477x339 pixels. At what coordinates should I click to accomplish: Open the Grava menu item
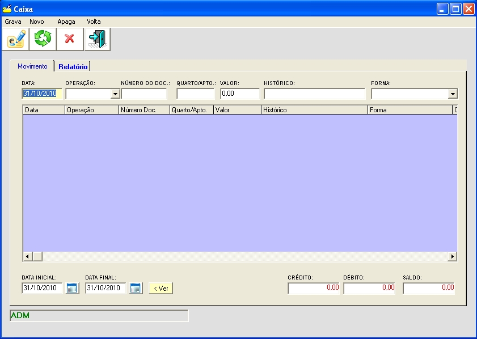pyautogui.click(x=13, y=22)
